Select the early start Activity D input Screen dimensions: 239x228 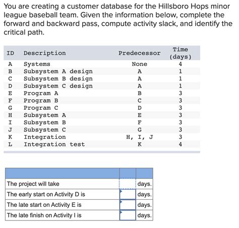[x=128, y=194]
